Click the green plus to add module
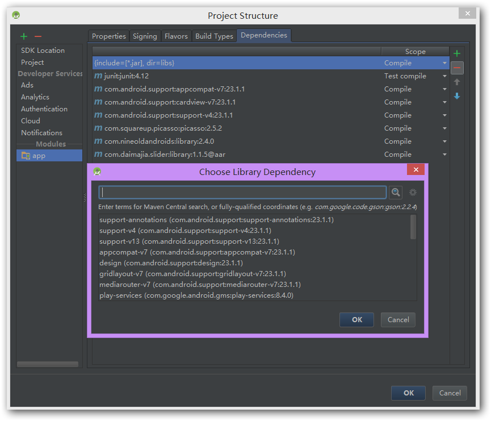Viewport: 491px width, 421px height. tap(24, 37)
